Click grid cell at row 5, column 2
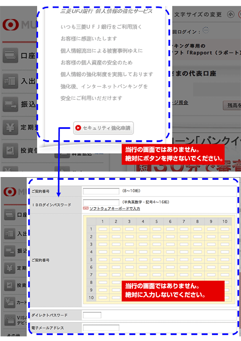Screen dimensions: 241x341 pos(116,259)
